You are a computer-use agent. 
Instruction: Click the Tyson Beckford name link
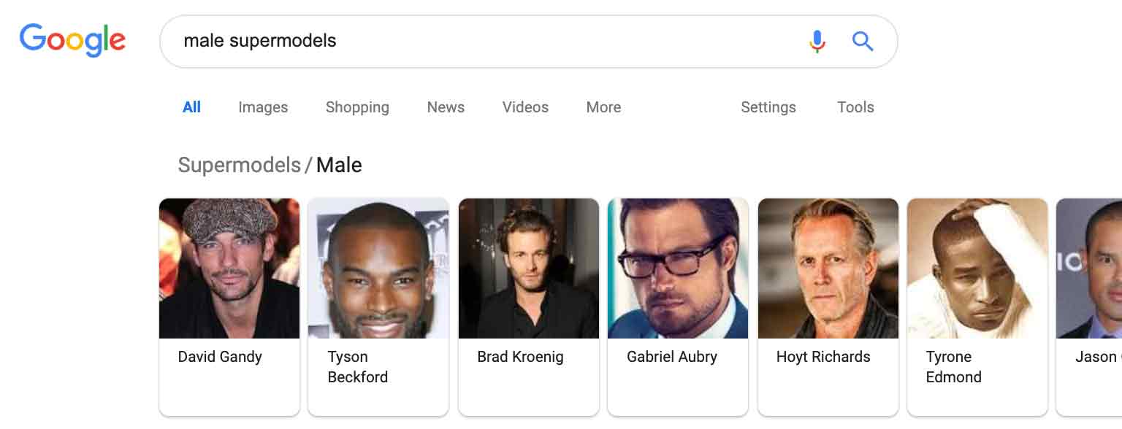tap(357, 367)
